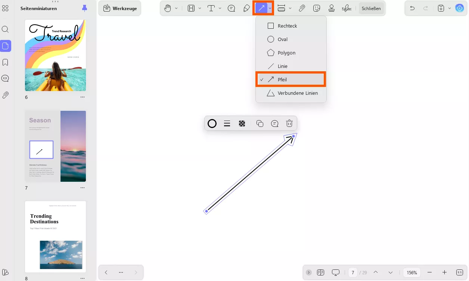Screen dimensions: 469x281
Task: Go to previous view arrow
Action: [106, 272]
